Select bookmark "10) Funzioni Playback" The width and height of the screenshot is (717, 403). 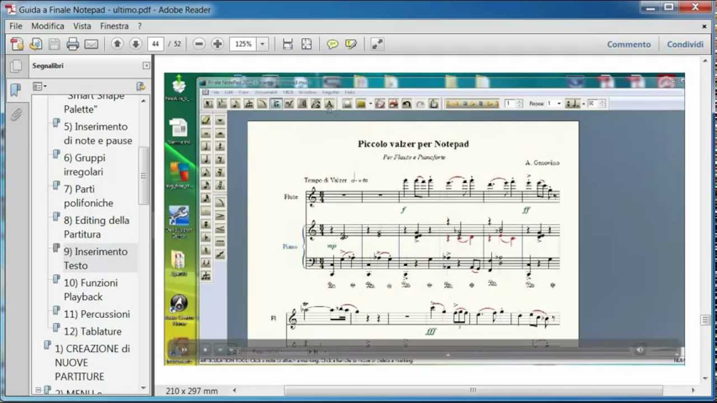[90, 289]
